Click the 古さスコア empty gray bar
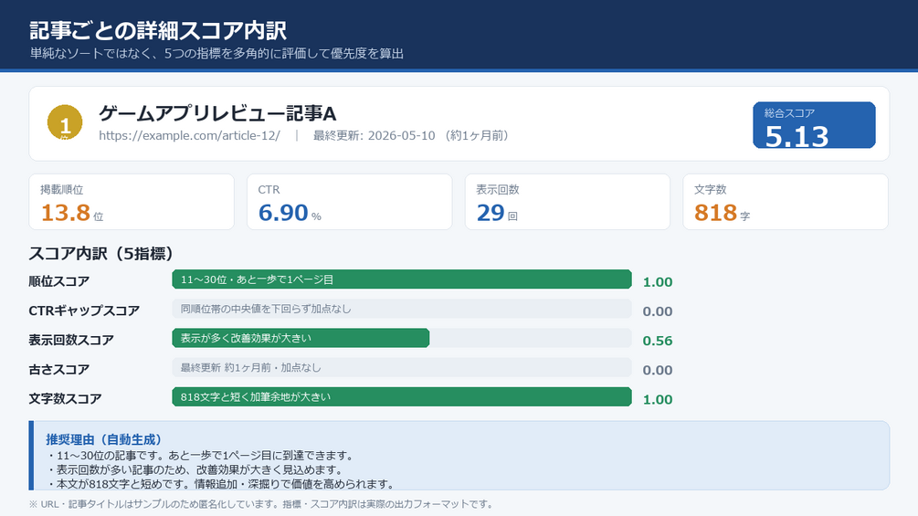918x516 pixels. tap(402, 367)
